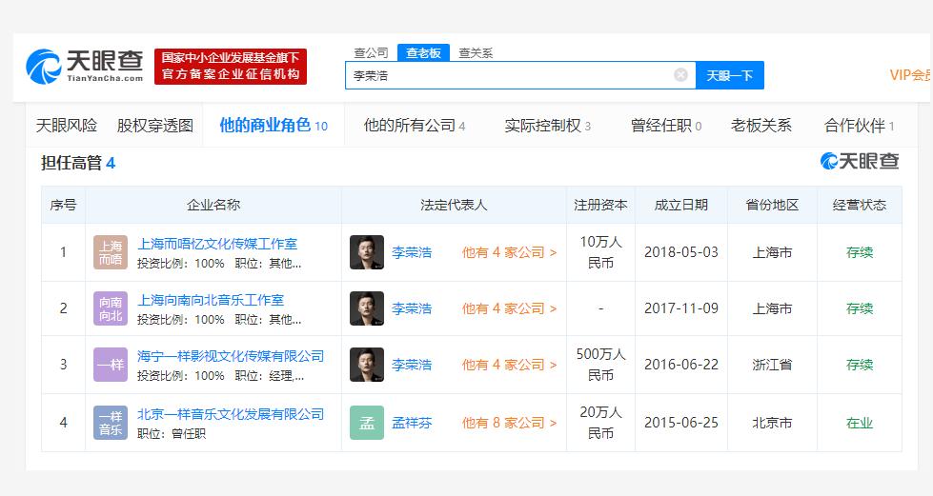The image size is (933, 496).
Task: Expand 他有 4 家公司 in row 3
Action: [509, 365]
